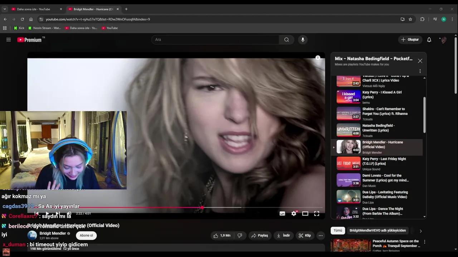Viewport: 458px width, 257px height.
Task: Select the Tümü filter chip
Action: [x=338, y=231]
